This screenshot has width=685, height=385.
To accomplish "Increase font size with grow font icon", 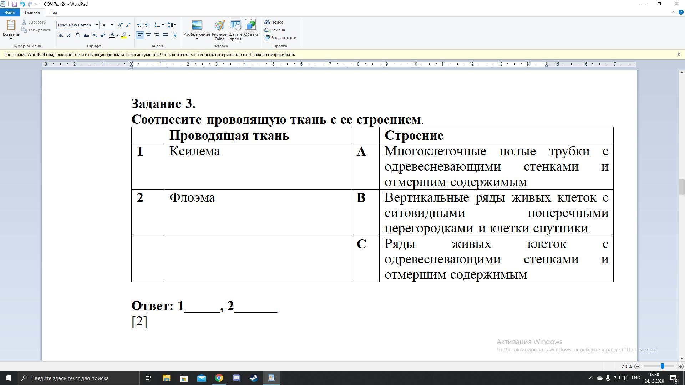I will 120,25.
